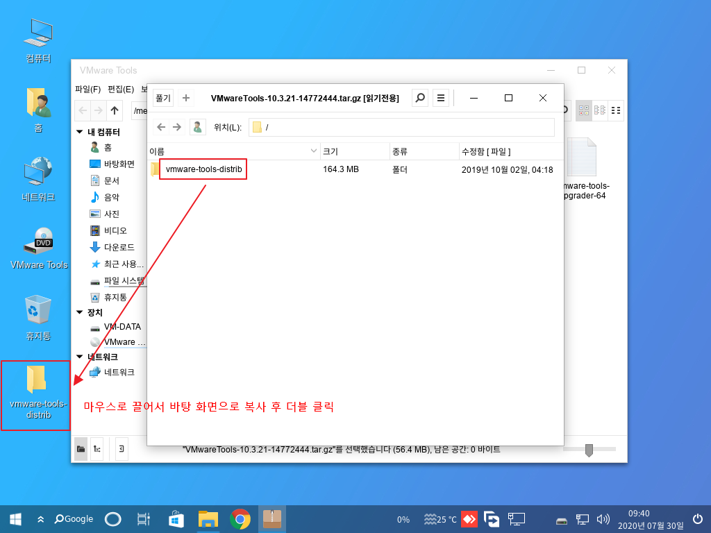Click the 위치 location path field
Viewport: 711px width, 533px height.
tap(401, 128)
